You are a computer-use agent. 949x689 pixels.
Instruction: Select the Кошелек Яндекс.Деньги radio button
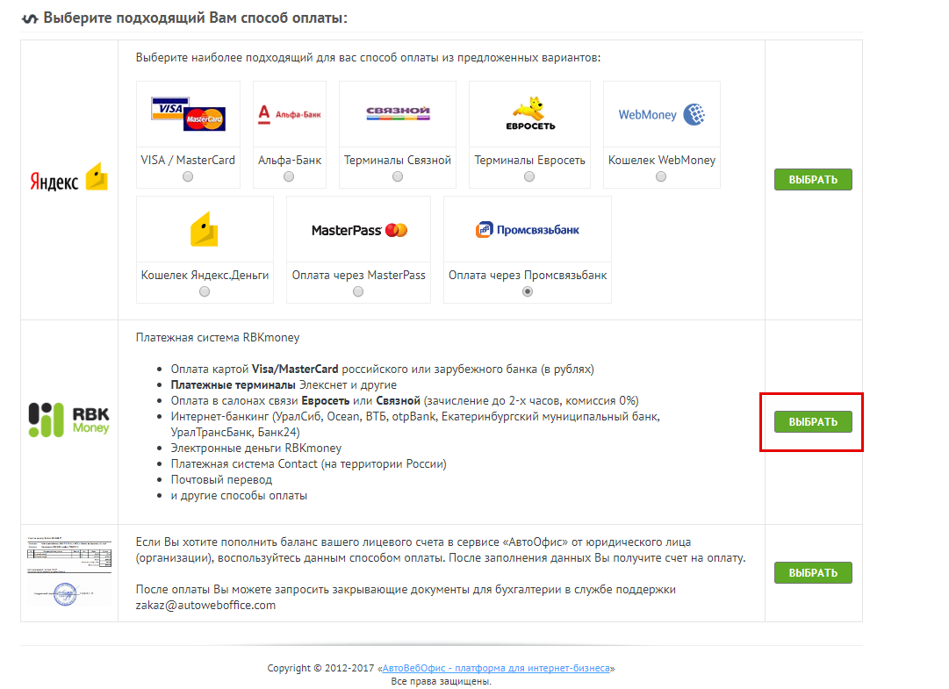click(x=205, y=291)
